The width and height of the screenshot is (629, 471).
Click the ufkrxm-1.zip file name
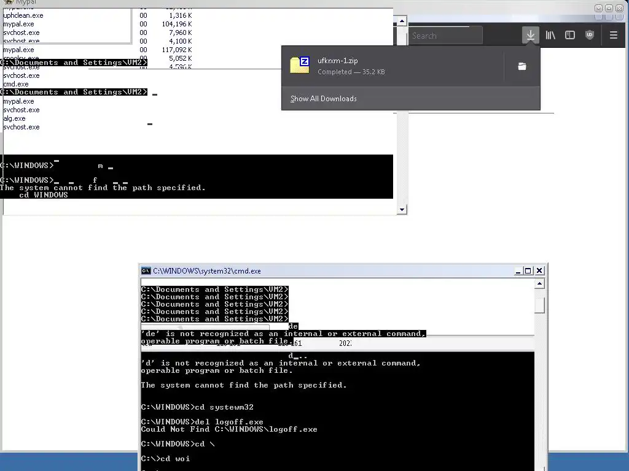pyautogui.click(x=337, y=61)
